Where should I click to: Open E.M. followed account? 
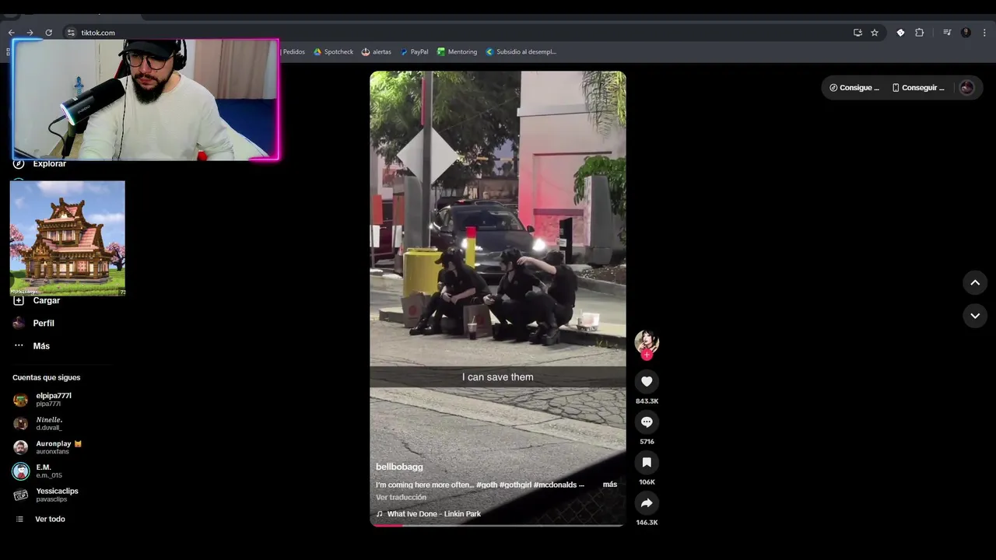tap(37, 471)
